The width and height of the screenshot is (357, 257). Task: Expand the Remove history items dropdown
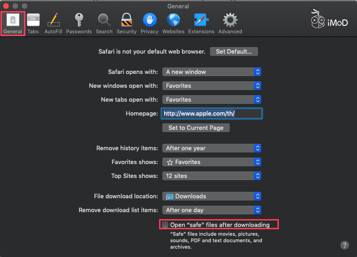pos(211,148)
